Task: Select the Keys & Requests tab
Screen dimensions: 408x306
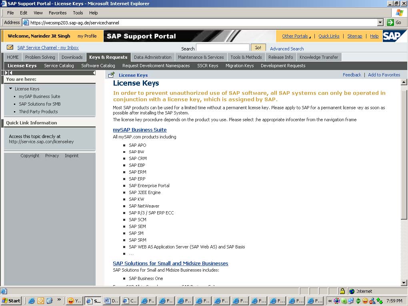Action: click(108, 57)
